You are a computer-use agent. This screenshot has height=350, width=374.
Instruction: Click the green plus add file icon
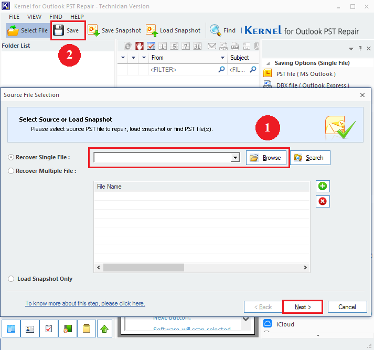[323, 186]
